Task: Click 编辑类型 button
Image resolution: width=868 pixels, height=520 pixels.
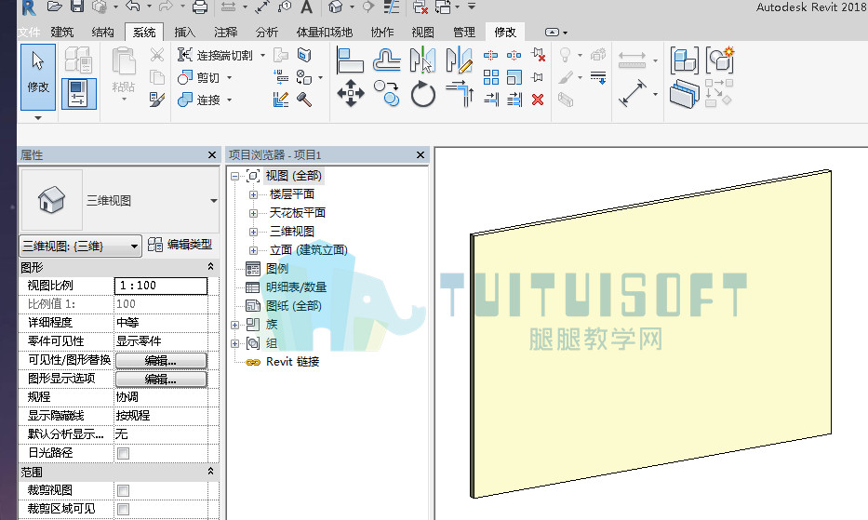Action: pyautogui.click(x=180, y=245)
